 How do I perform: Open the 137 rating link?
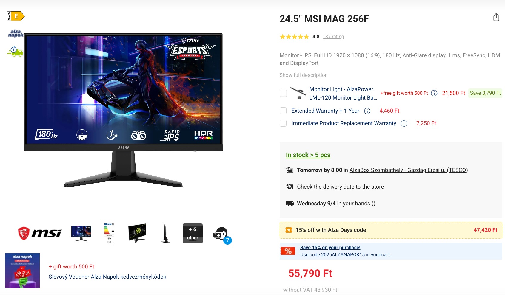333,37
